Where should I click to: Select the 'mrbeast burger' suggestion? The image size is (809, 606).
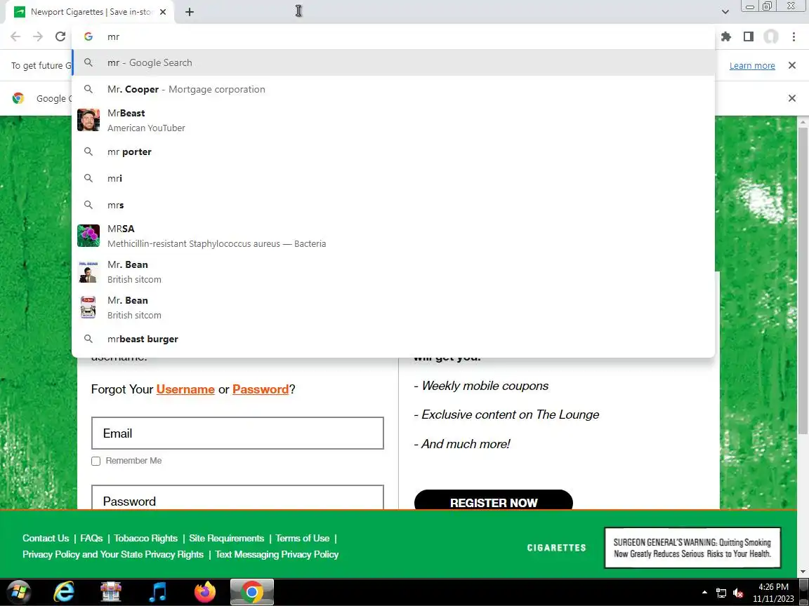click(x=393, y=339)
